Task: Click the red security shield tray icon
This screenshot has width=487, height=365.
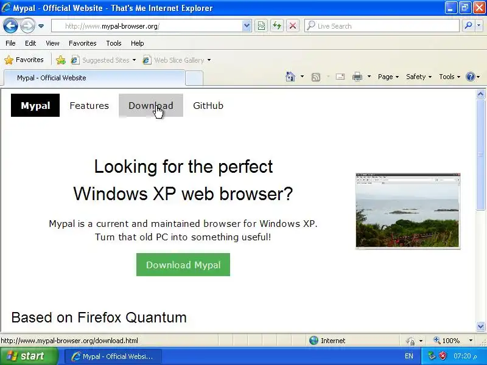Action: 443,356
